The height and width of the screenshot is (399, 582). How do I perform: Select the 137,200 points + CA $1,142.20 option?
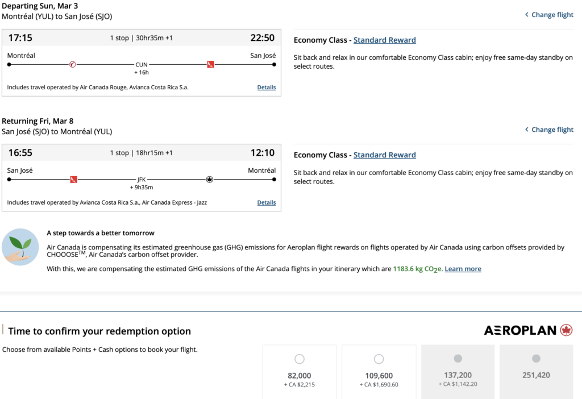click(x=458, y=359)
